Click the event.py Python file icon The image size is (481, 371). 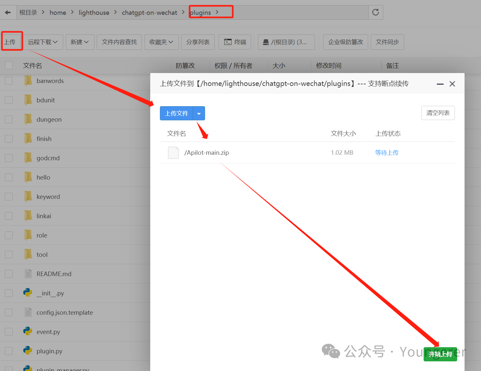(x=28, y=331)
